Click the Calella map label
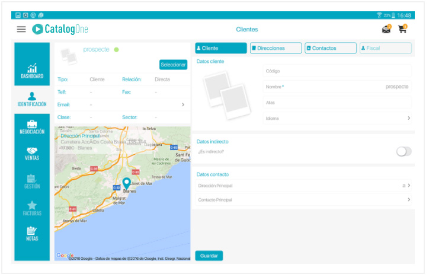The image size is (429, 277). point(98,211)
